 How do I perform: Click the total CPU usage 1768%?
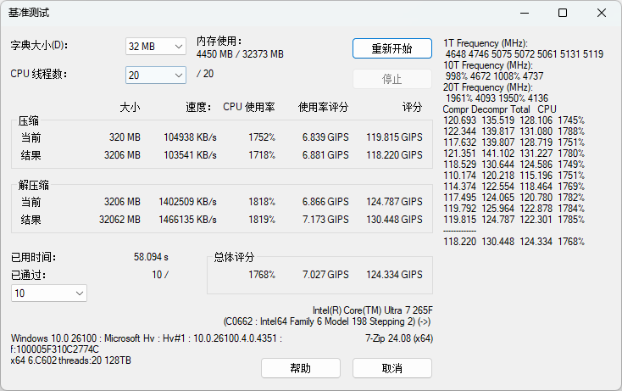coord(262,275)
